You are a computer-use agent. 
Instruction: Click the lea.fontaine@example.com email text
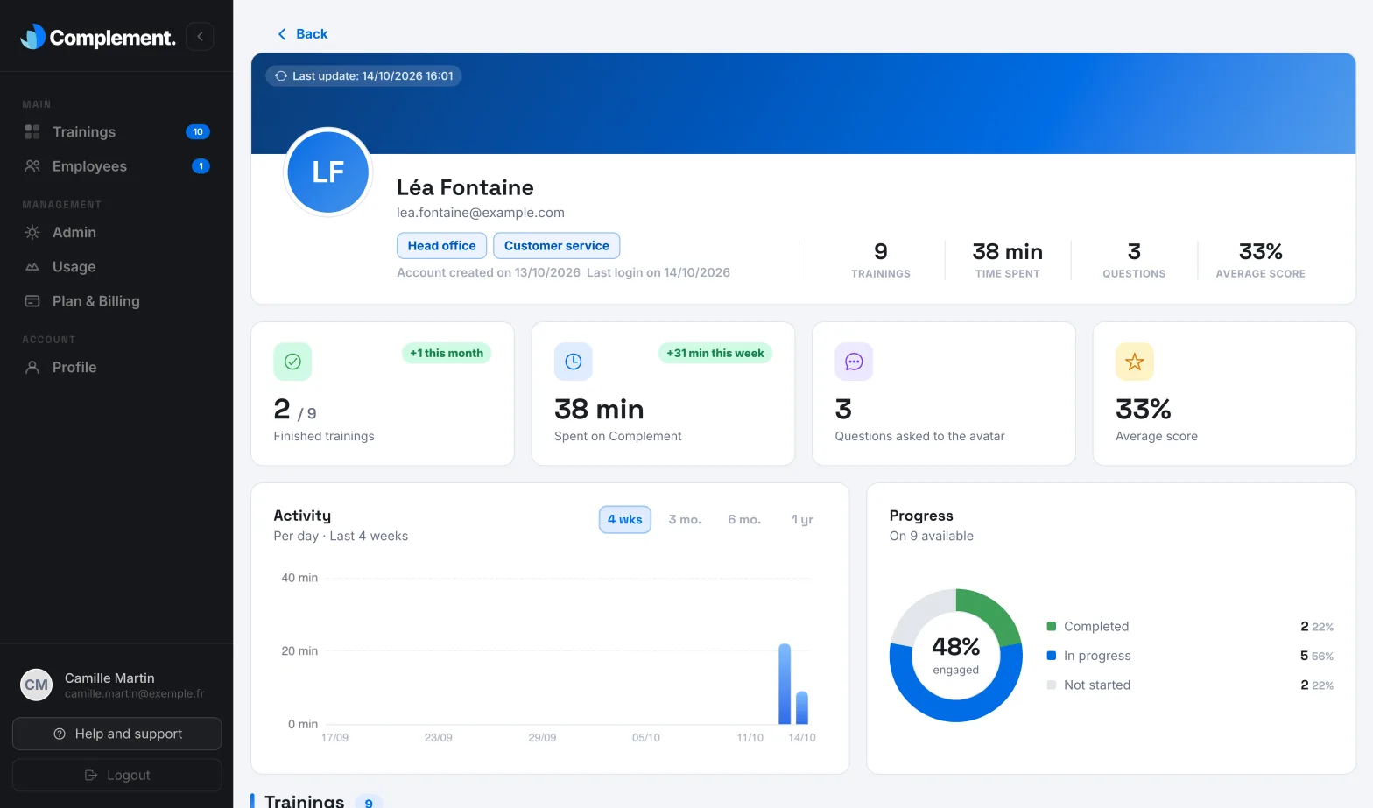click(x=481, y=213)
